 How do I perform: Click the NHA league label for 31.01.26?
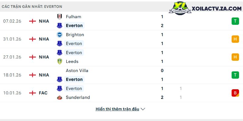44,39
